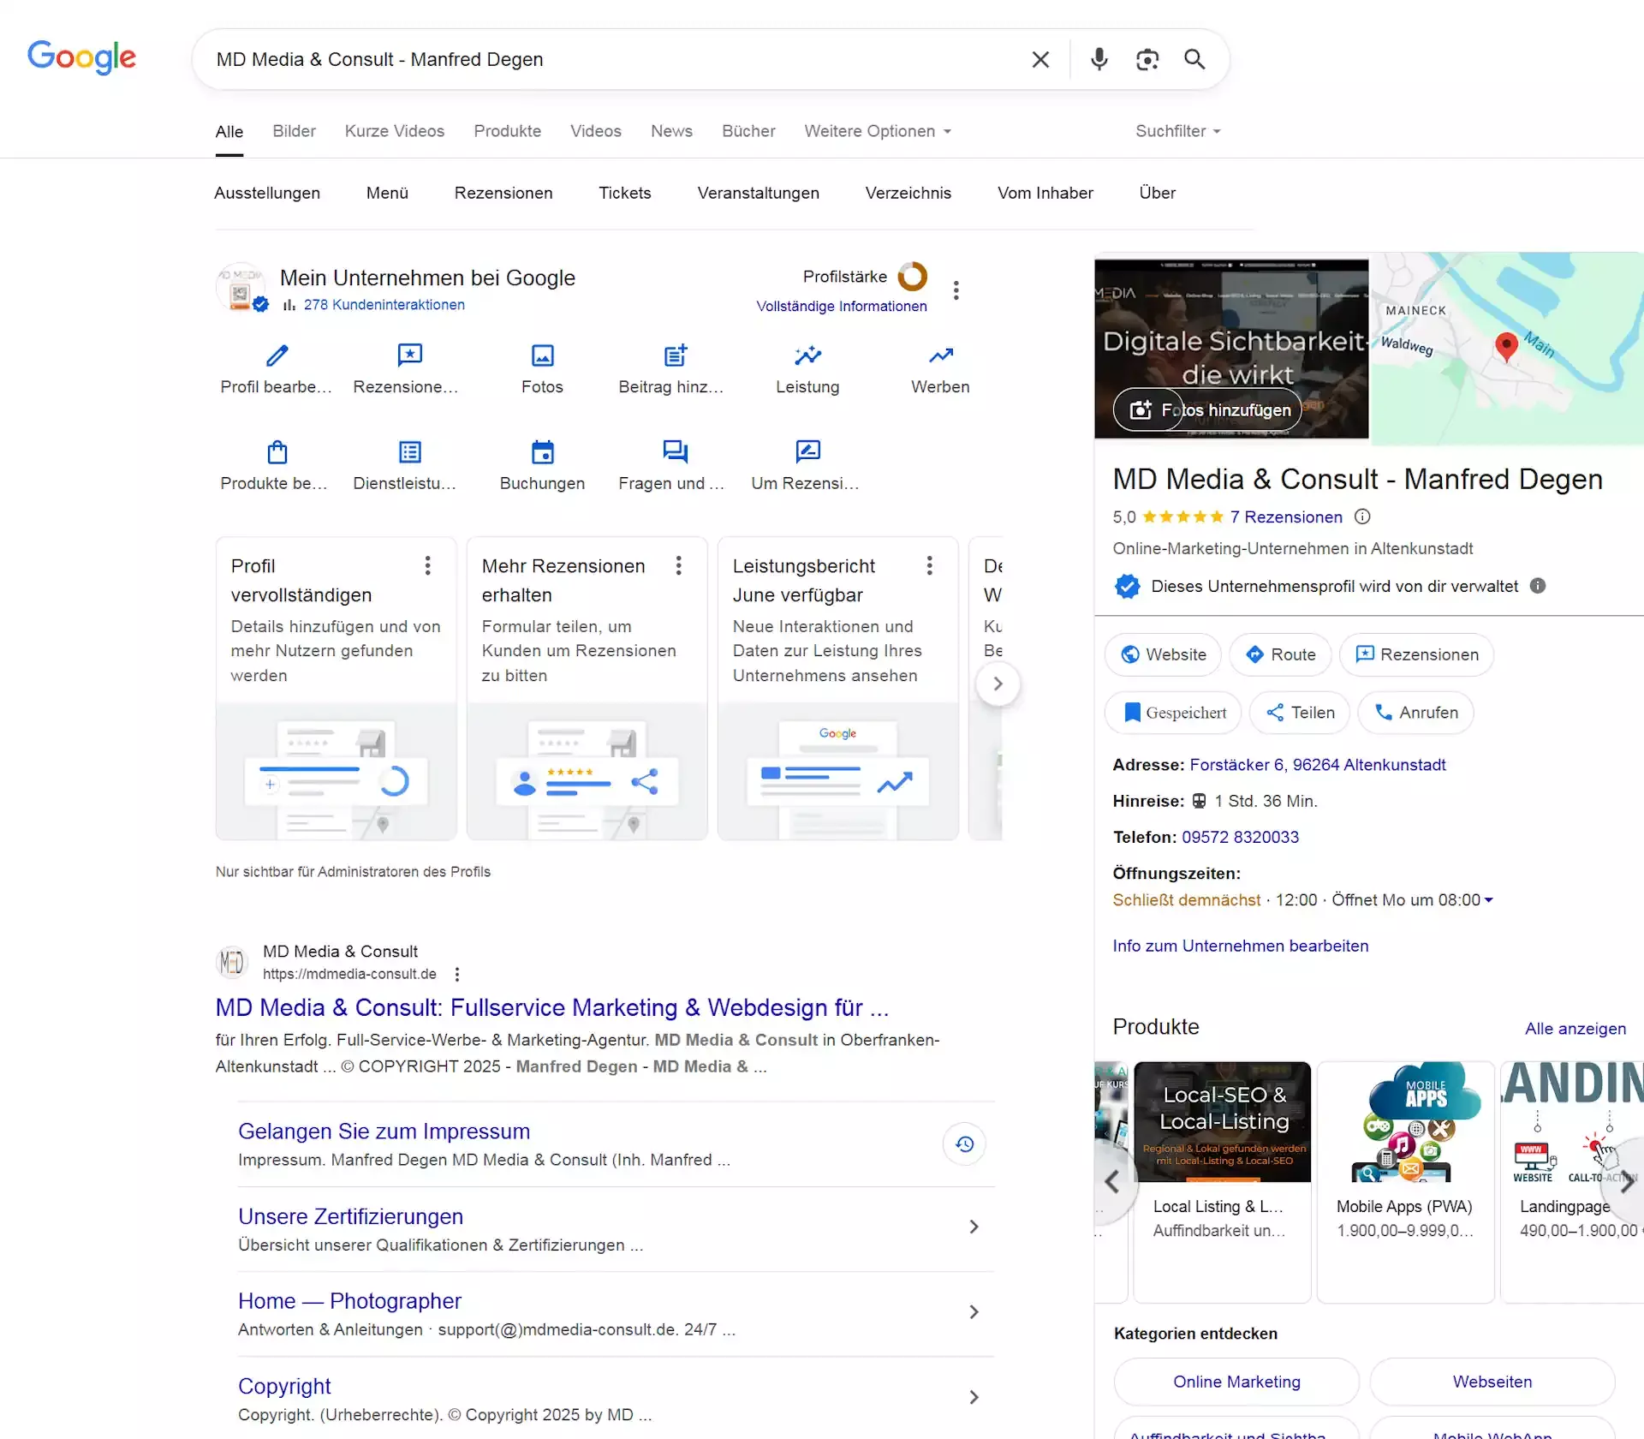
Task: Open the Fragen und Antworten icon
Action: click(674, 451)
